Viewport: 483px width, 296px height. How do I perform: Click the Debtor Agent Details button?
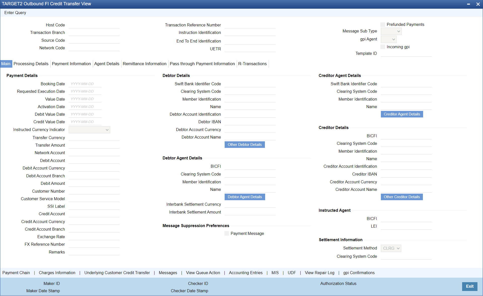coord(245,197)
